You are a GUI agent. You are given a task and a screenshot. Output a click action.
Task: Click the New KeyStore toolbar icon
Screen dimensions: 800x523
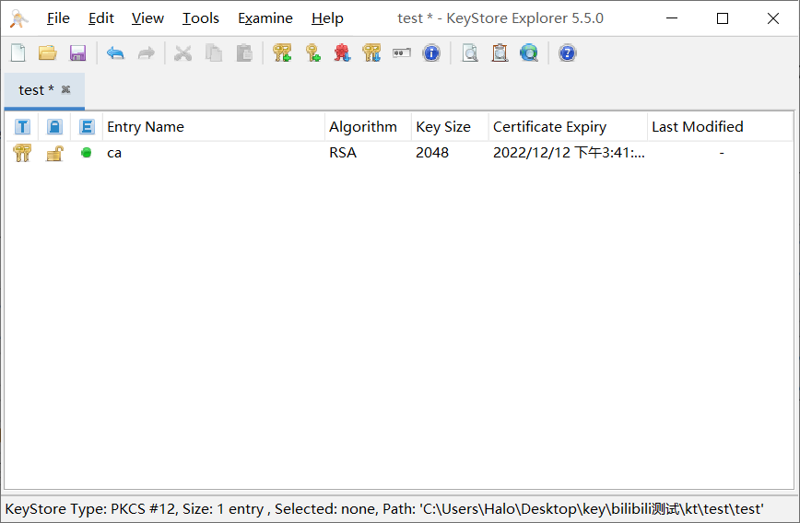[18, 53]
